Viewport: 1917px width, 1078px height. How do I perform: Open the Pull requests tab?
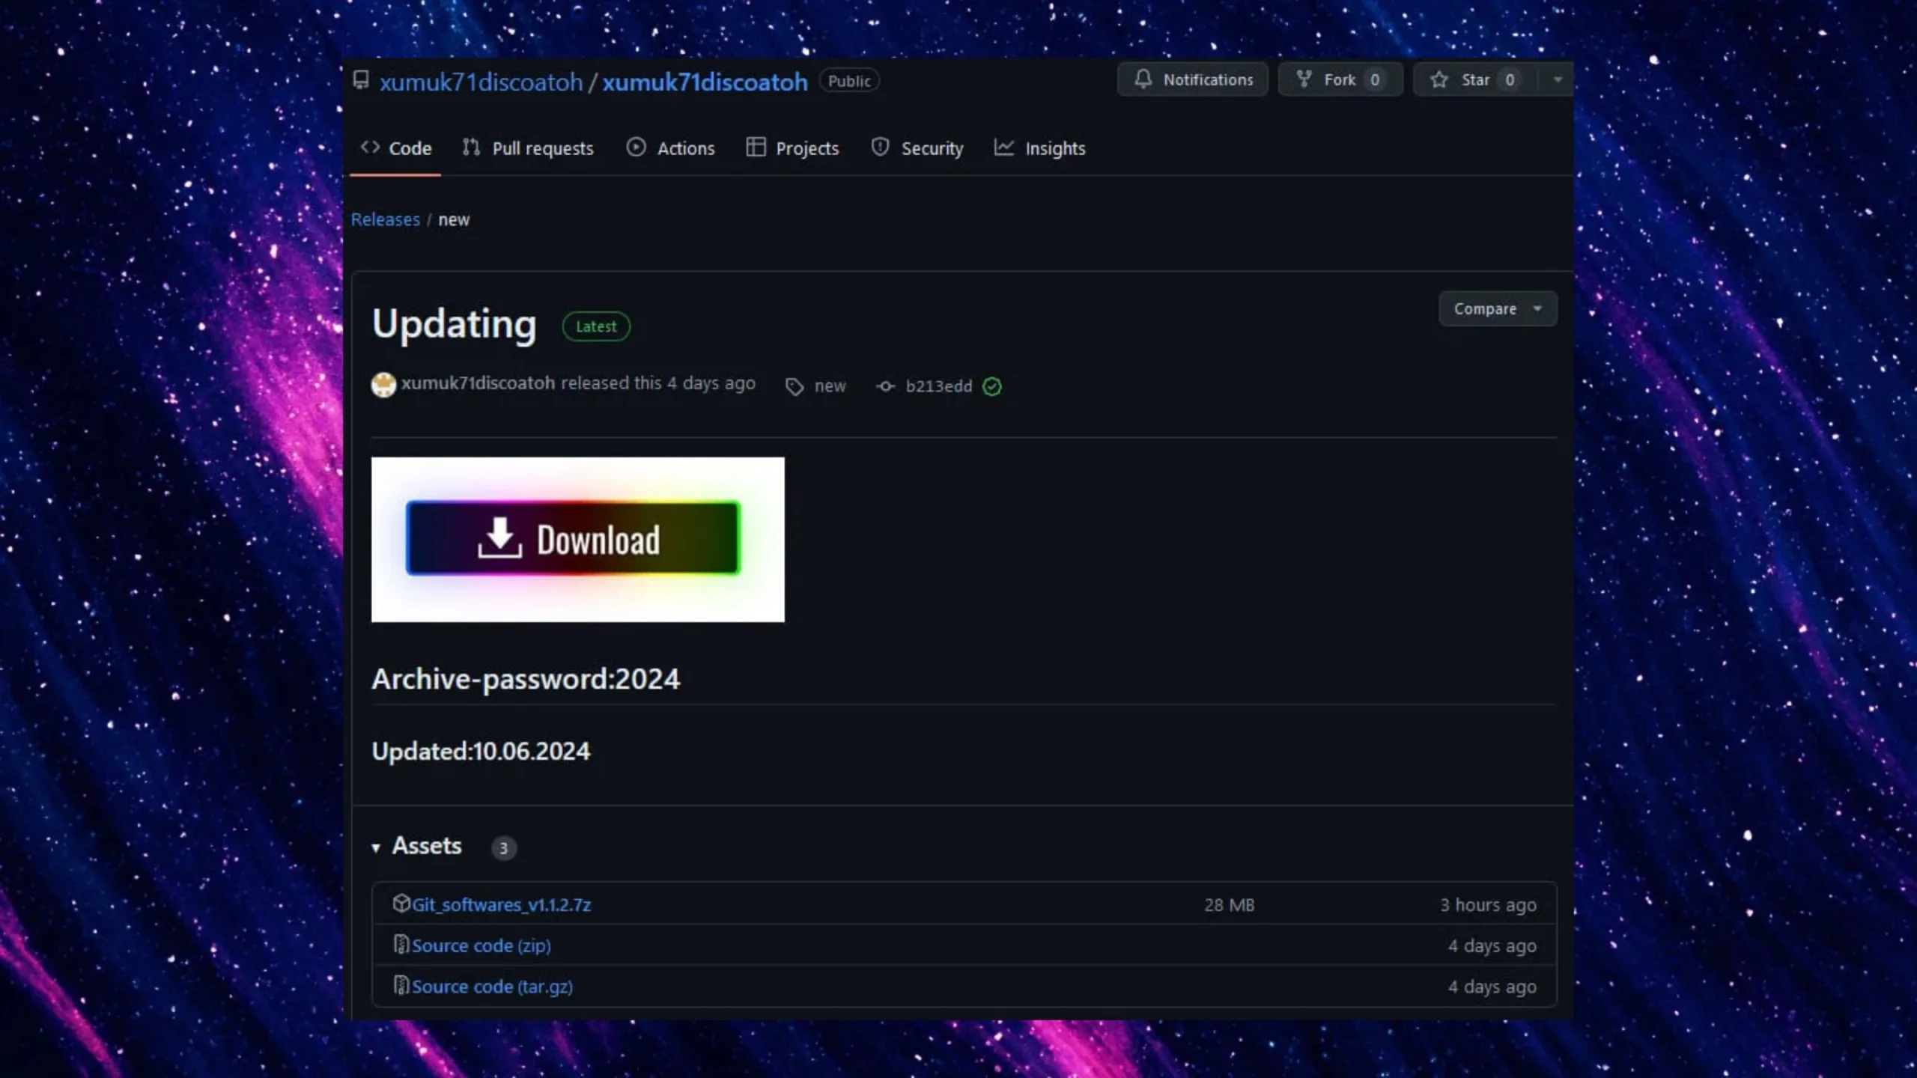(x=528, y=148)
